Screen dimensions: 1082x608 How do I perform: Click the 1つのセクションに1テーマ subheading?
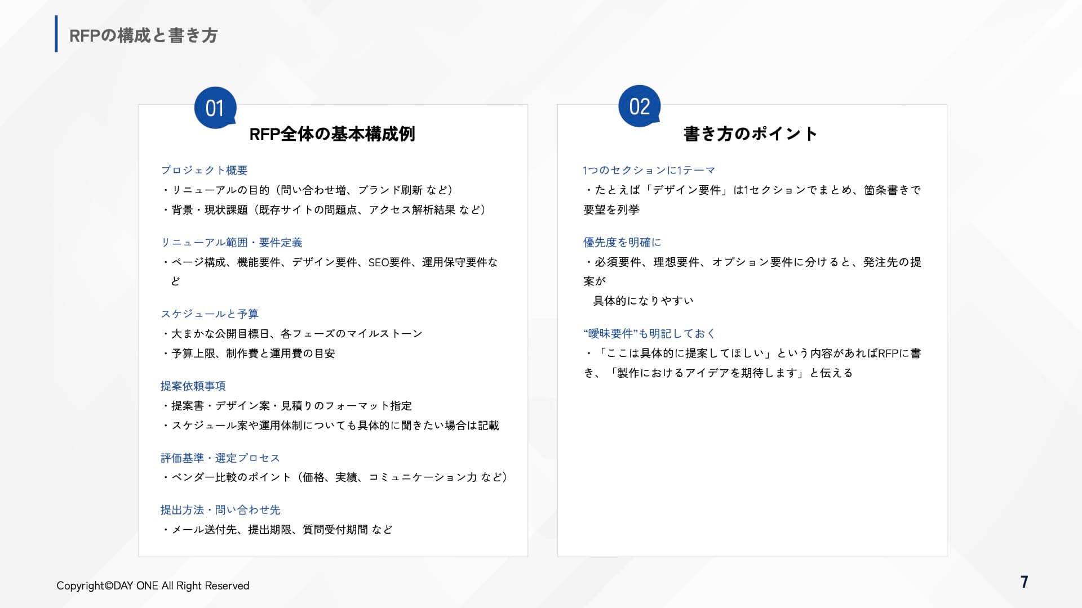pyautogui.click(x=649, y=170)
